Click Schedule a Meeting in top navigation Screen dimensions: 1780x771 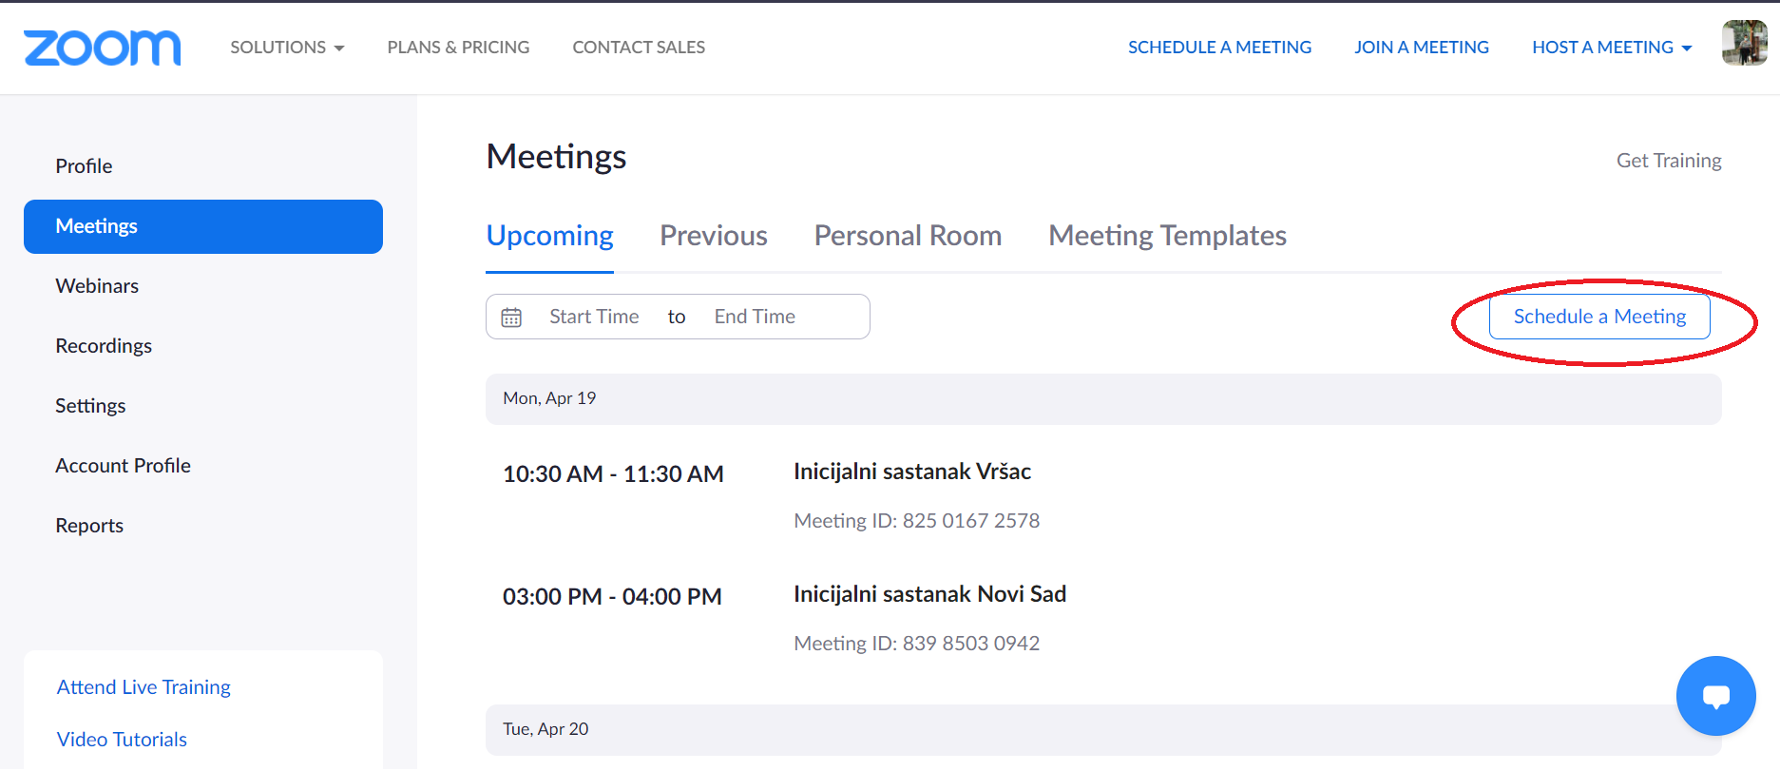(x=1219, y=48)
